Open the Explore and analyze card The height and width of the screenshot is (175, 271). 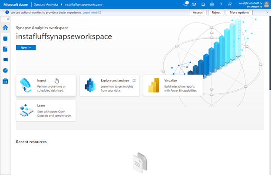pos(109,86)
